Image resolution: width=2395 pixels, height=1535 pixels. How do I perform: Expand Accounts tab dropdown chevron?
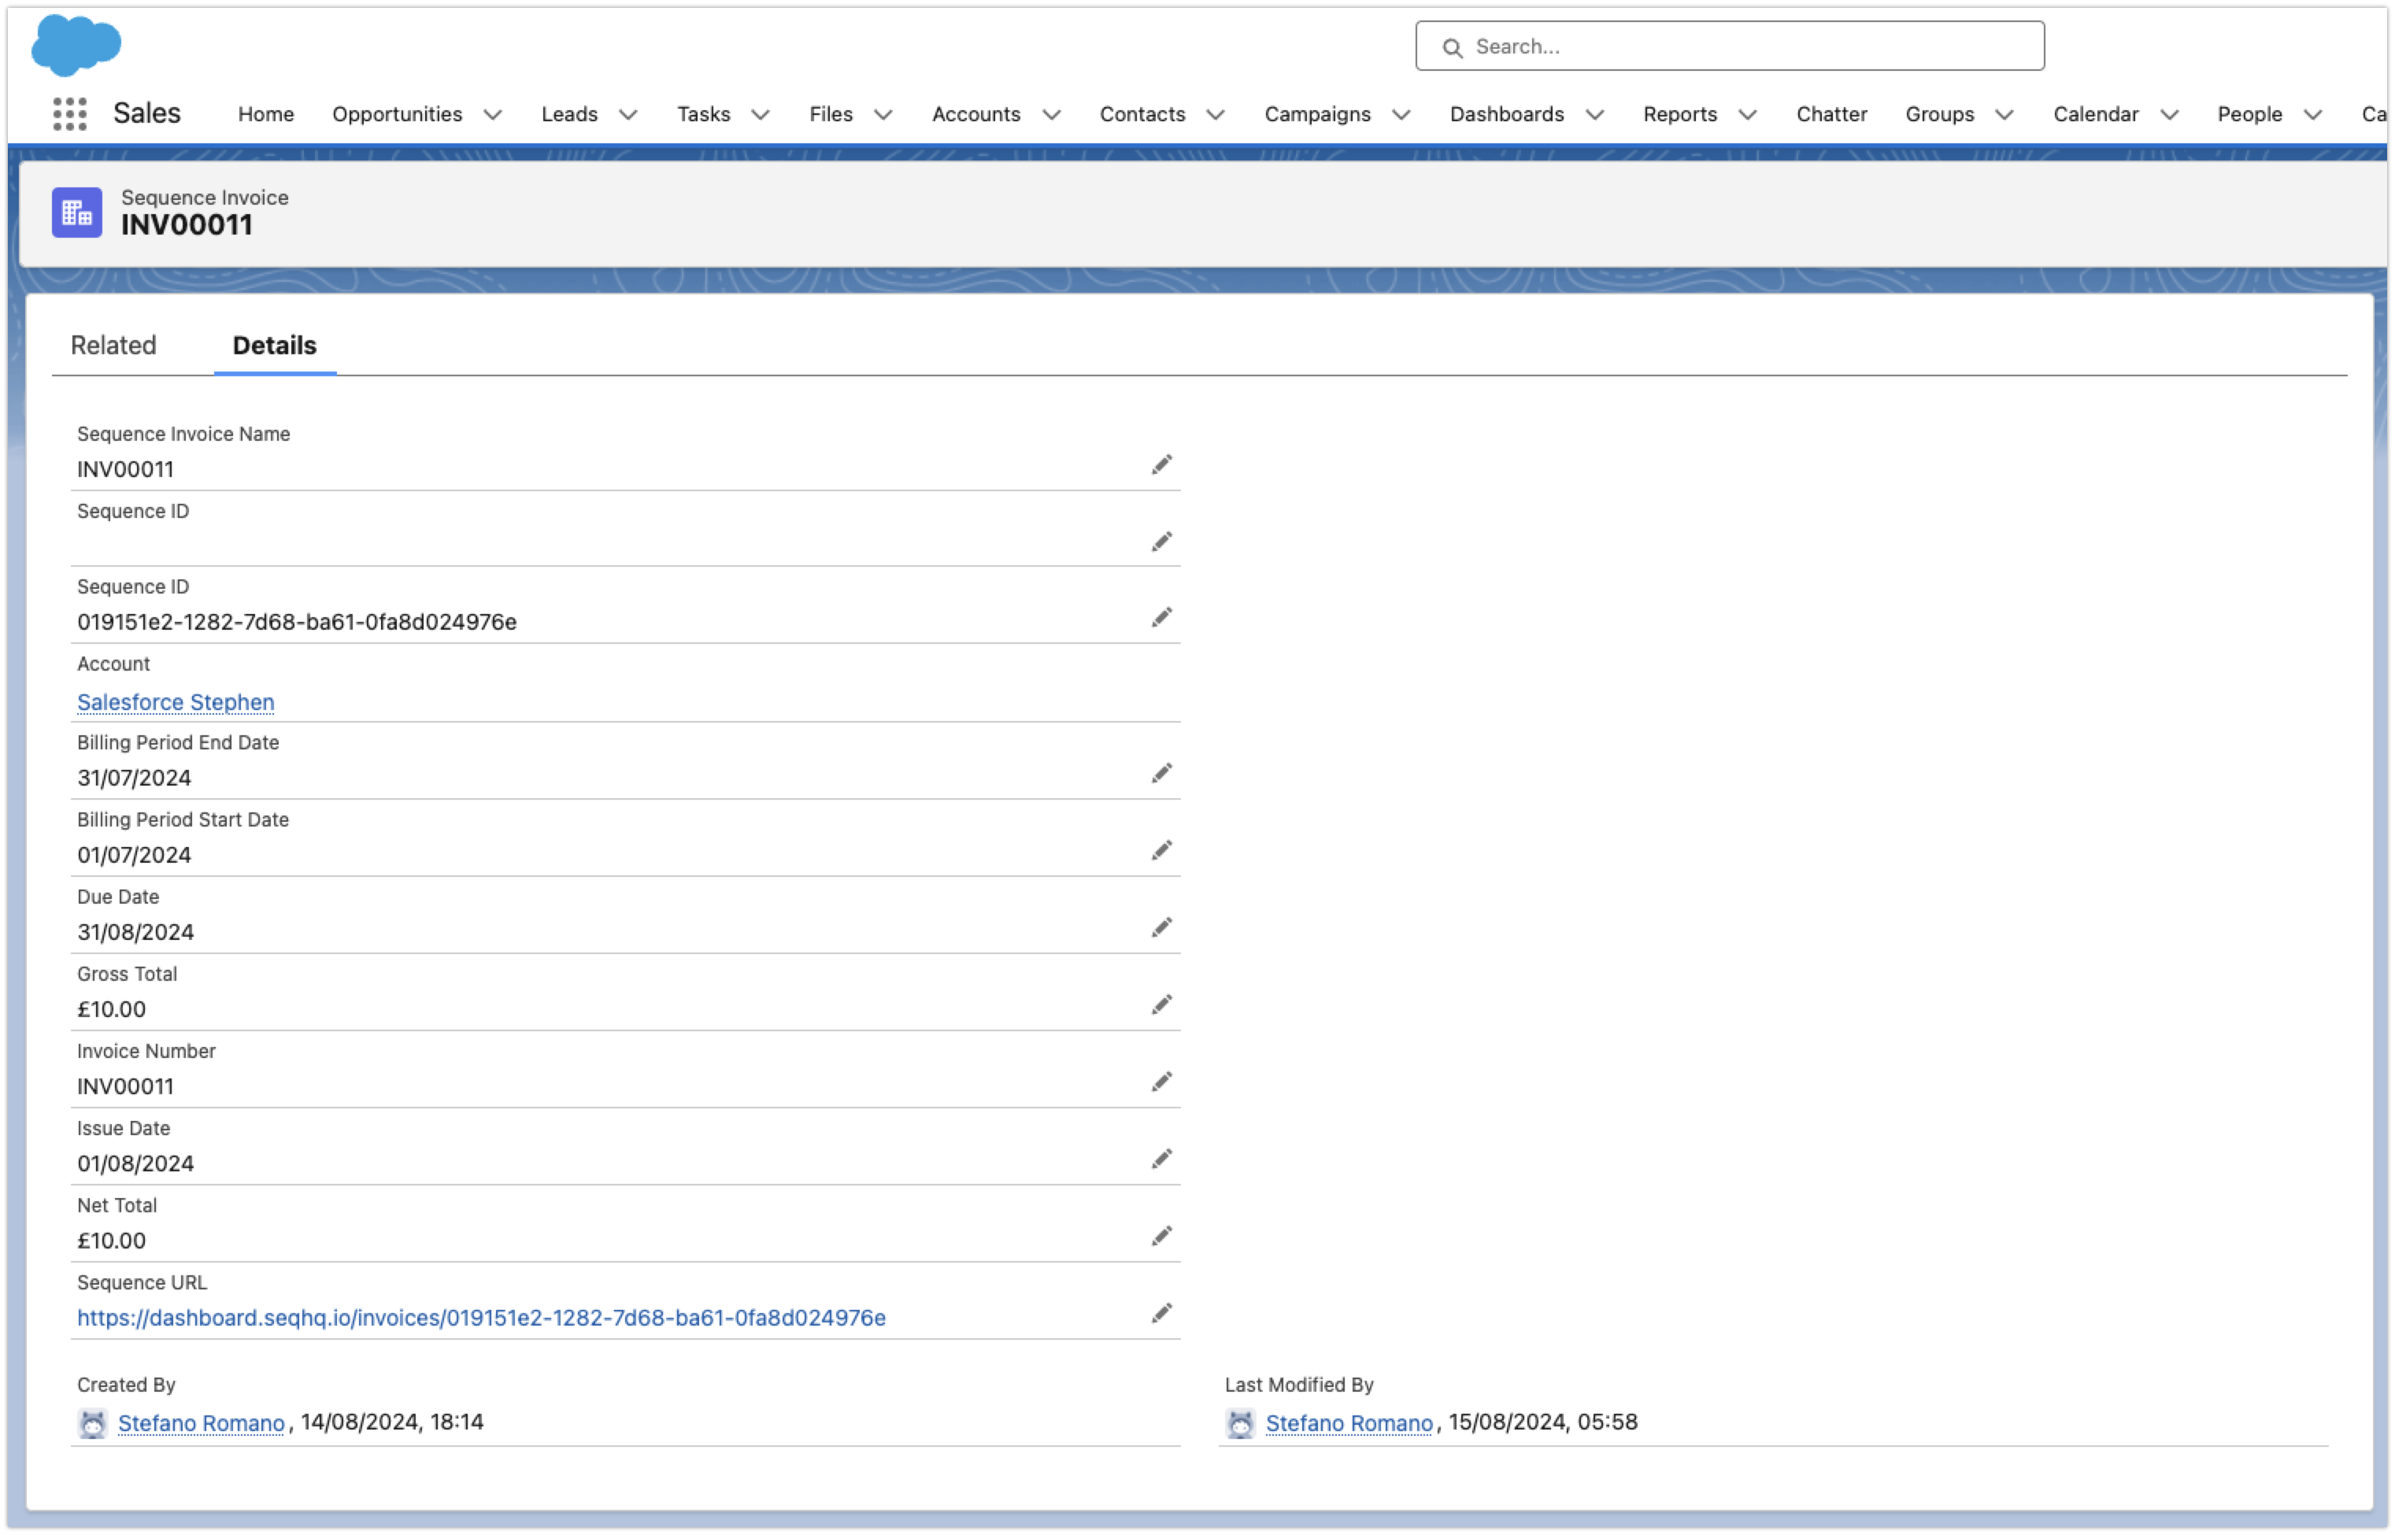1052,115
